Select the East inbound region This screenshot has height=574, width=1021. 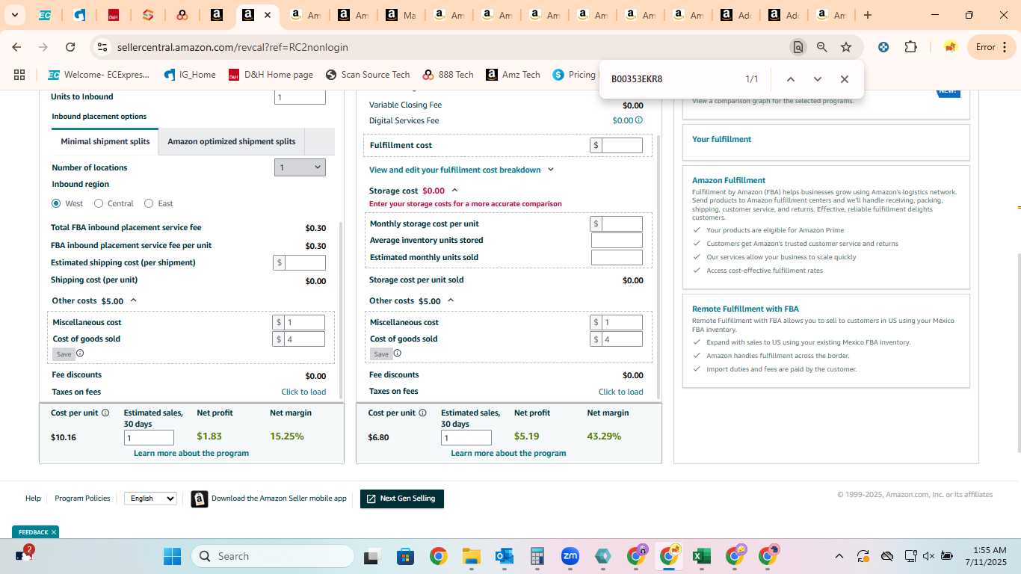tap(149, 203)
